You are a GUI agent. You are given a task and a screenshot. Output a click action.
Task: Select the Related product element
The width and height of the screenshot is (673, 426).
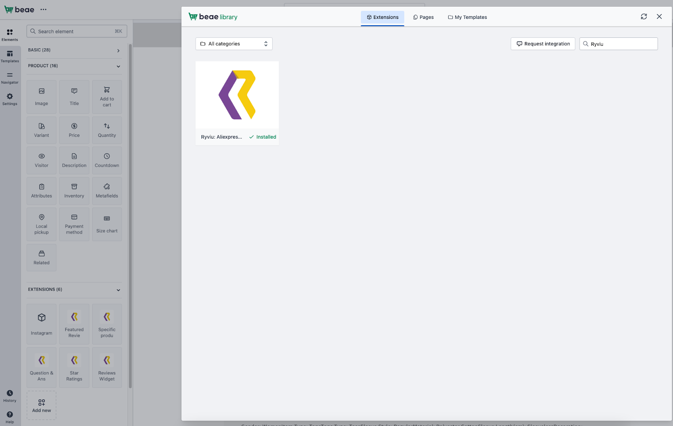coord(42,258)
